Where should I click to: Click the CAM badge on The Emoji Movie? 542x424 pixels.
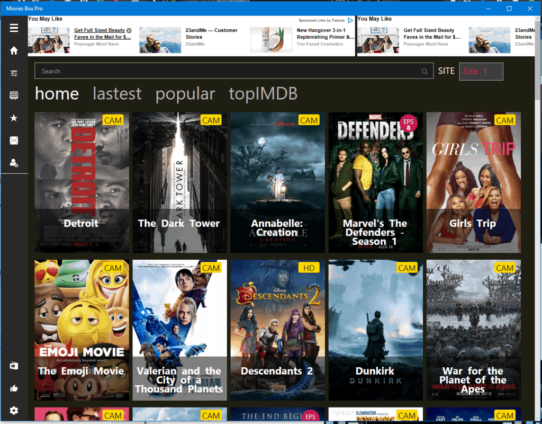pos(113,268)
